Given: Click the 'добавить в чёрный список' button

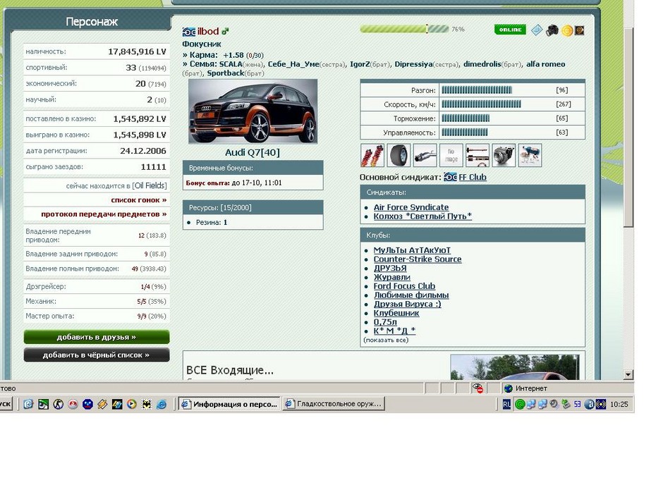Looking at the screenshot, I should click(97, 355).
